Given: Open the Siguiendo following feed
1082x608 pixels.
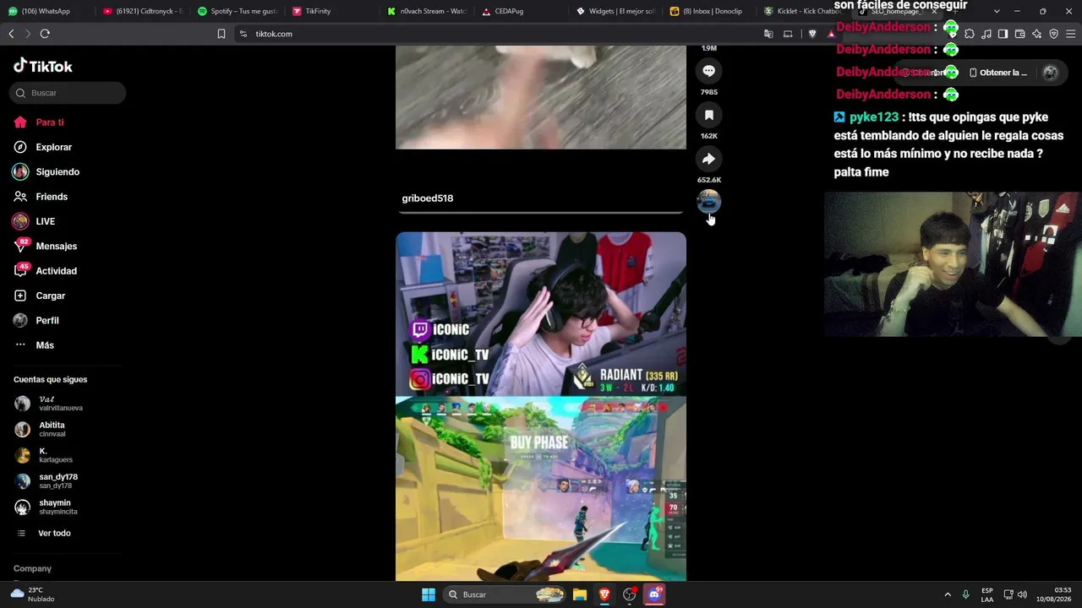Looking at the screenshot, I should click(57, 172).
